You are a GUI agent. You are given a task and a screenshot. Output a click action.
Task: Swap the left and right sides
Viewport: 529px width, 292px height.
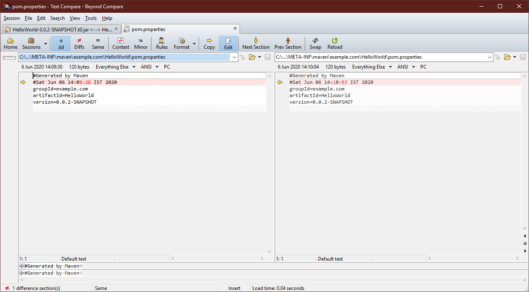316,43
